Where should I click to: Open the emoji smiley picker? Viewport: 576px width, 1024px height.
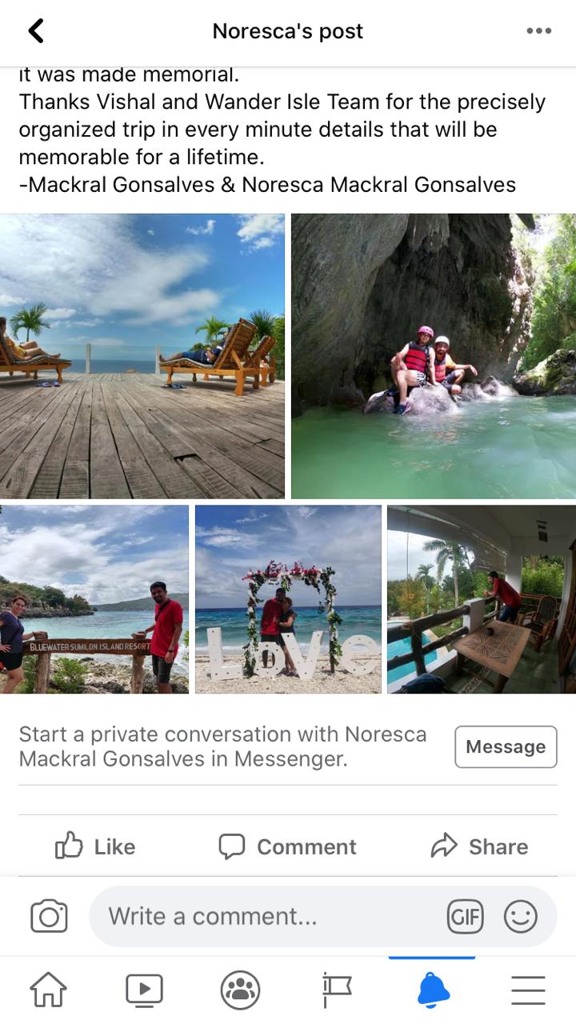click(521, 917)
